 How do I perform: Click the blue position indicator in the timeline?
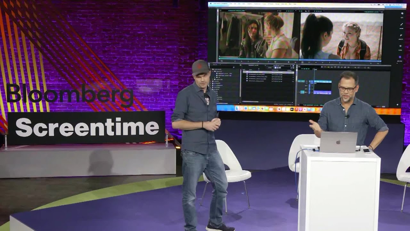click(x=314, y=82)
